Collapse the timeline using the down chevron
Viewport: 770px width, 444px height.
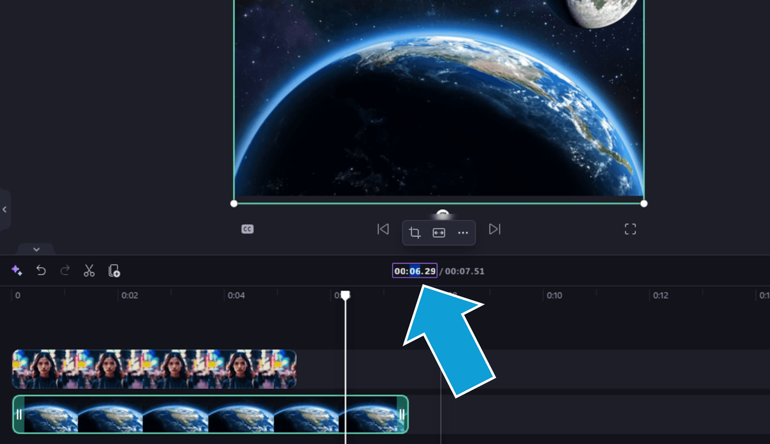[x=36, y=249]
